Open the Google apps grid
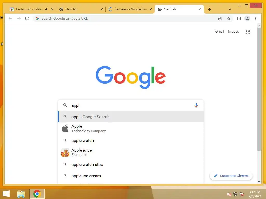The height and width of the screenshot is (199, 266). pos(248,31)
